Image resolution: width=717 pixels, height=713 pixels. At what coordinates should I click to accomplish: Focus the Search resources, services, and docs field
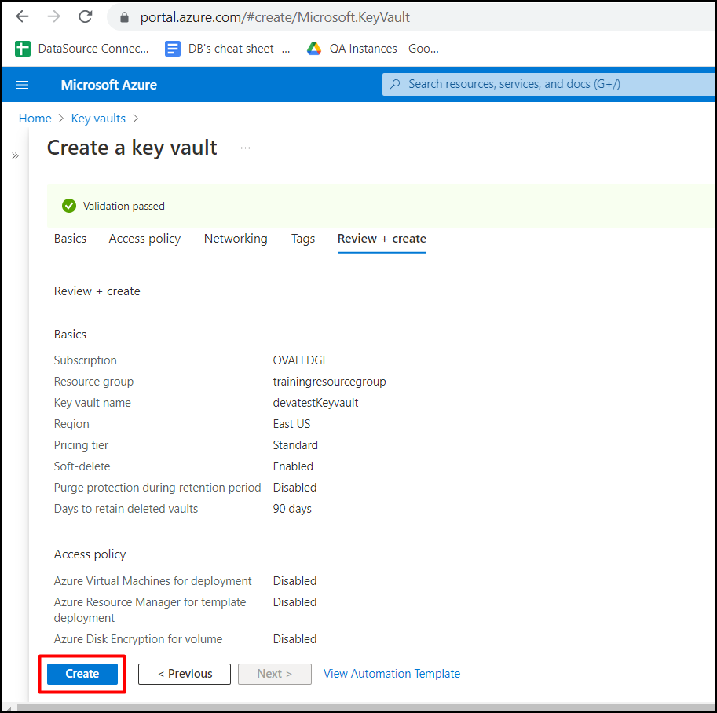pos(549,84)
